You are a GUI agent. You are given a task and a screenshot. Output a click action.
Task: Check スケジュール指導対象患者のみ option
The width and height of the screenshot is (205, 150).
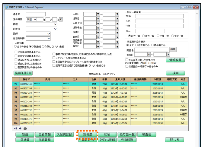coord(54,58)
